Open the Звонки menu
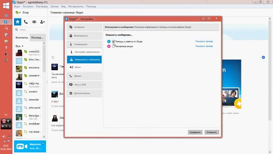This screenshot has height=154, width=273. click(x=55, y=6)
